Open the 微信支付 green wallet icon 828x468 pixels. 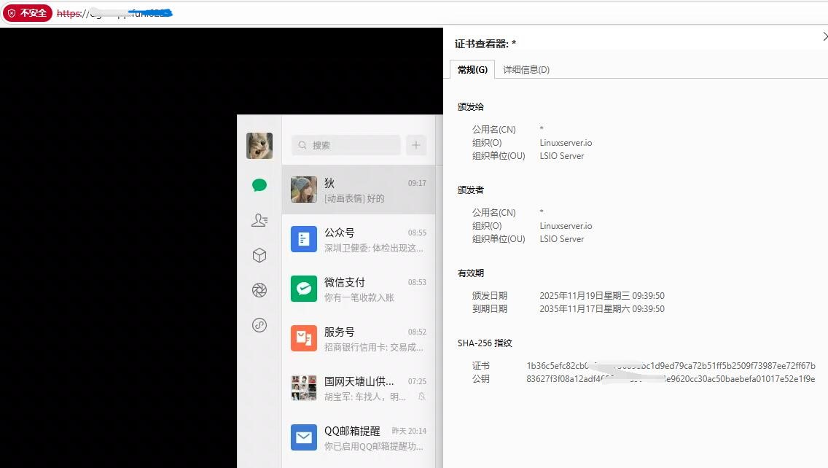[304, 289]
